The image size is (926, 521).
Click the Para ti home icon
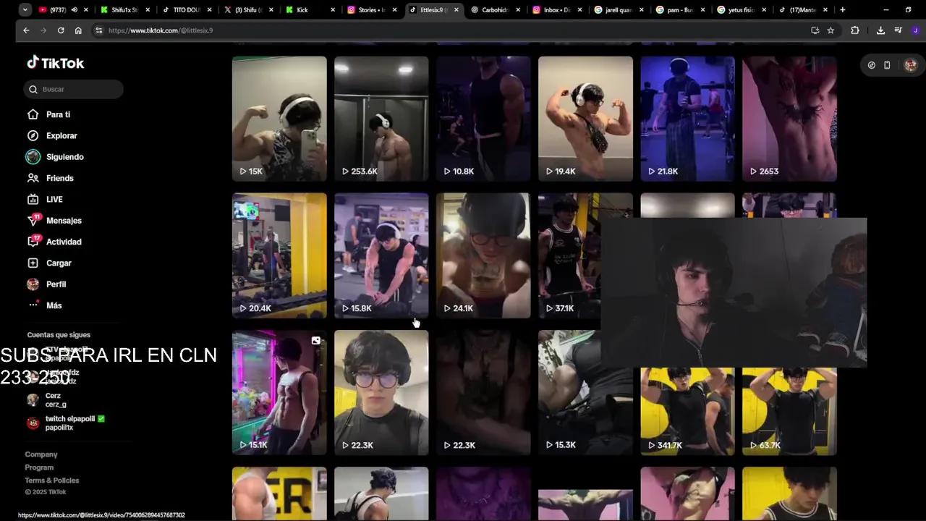point(33,114)
